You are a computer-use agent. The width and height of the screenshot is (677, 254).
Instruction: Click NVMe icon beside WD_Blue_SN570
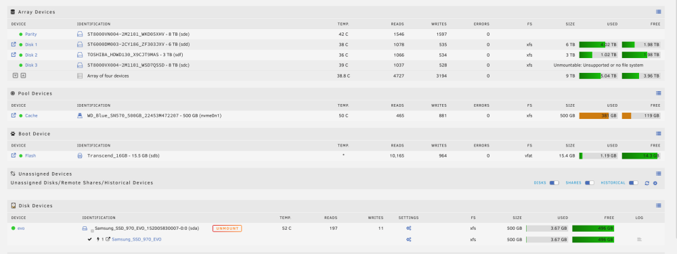point(79,116)
